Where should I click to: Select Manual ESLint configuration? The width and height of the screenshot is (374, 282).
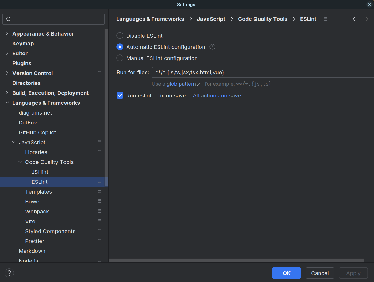[x=120, y=58]
